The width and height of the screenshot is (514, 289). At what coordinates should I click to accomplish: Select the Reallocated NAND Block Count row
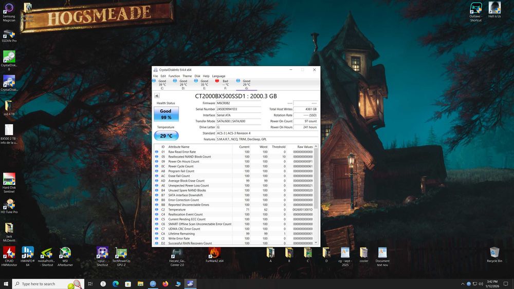pos(234,157)
